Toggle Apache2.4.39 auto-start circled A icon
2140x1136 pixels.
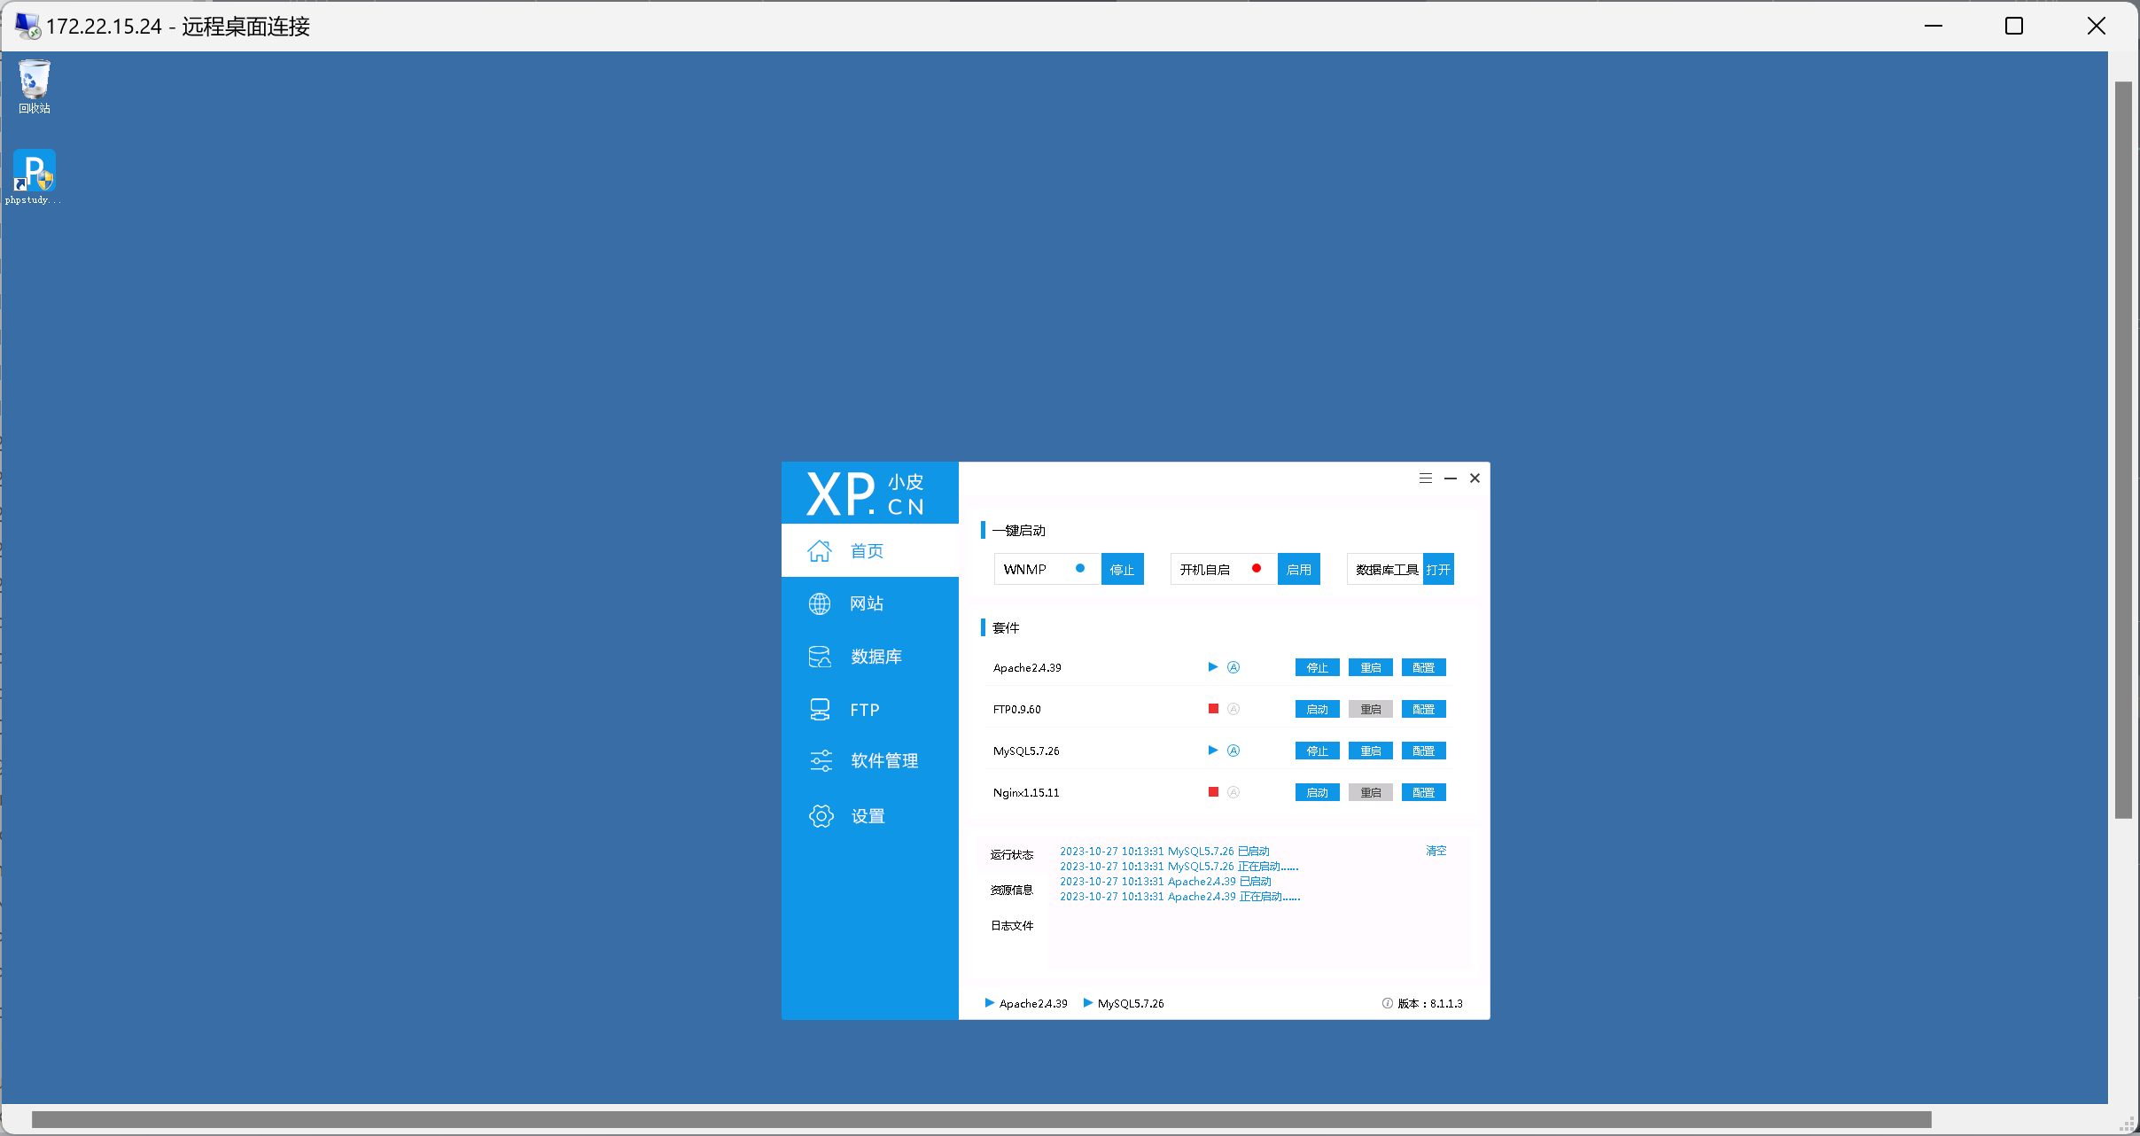1233,667
